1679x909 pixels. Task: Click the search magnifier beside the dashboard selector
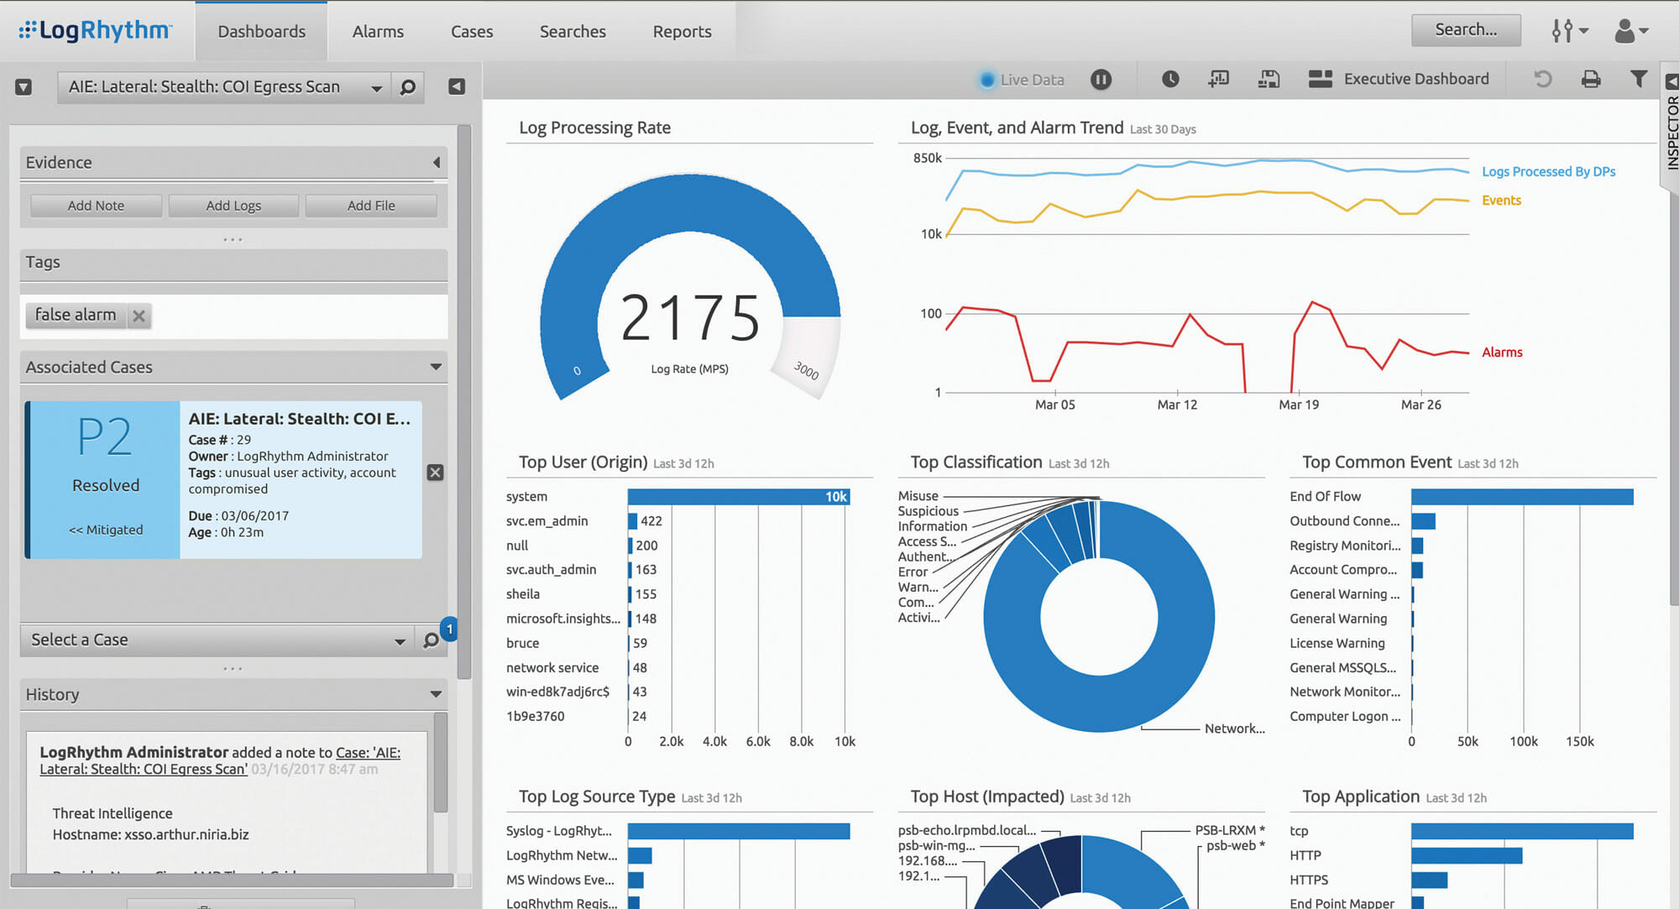407,86
